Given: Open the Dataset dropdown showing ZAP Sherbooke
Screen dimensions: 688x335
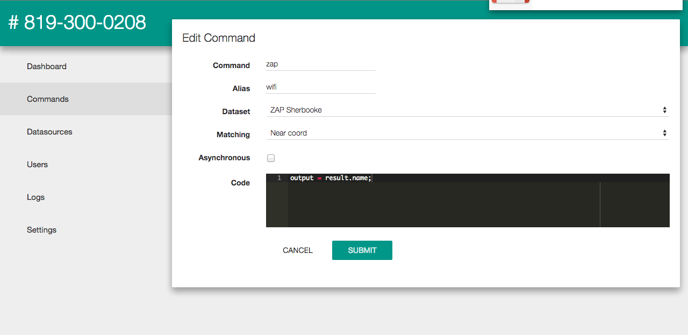Looking at the screenshot, I should [x=468, y=110].
